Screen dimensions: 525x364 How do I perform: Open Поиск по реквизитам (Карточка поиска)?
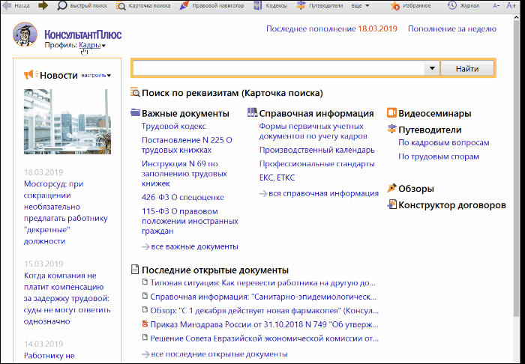(x=232, y=93)
